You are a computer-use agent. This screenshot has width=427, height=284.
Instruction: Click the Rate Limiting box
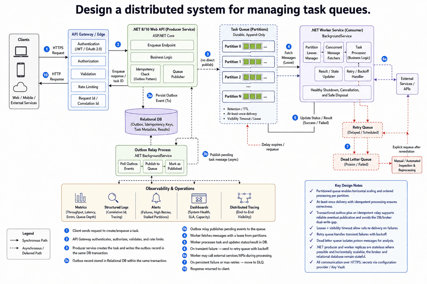tap(88, 87)
